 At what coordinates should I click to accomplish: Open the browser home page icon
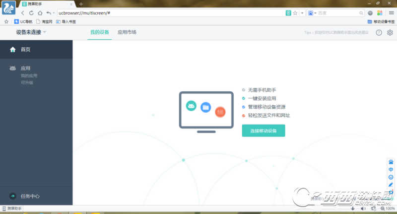40,13
